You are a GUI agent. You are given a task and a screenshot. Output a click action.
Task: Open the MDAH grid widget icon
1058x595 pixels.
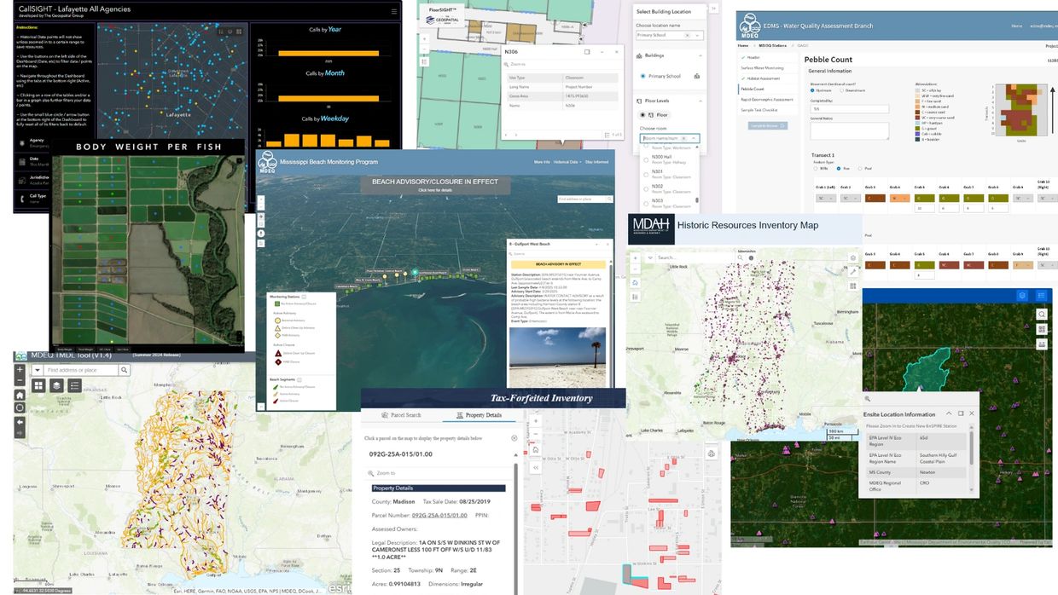click(x=853, y=286)
